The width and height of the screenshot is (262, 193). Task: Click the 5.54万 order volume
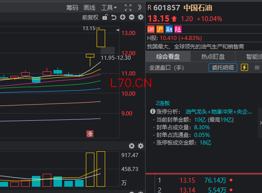pos(217,190)
